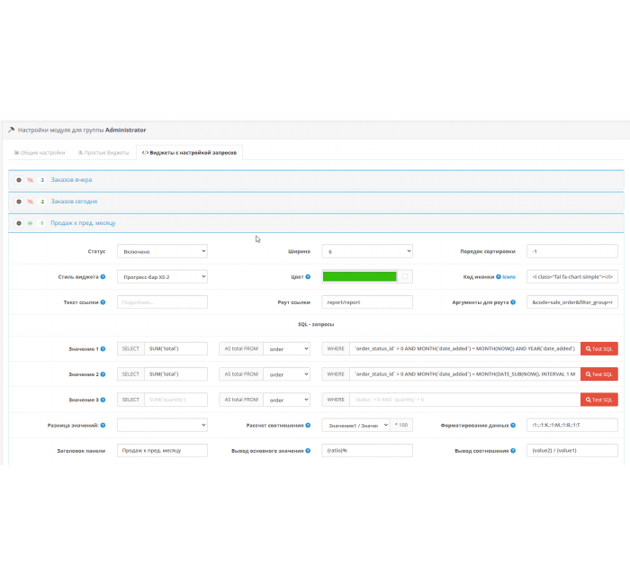
Task: Click the -3 sort badge on Заказов вчера
Action: point(41,180)
